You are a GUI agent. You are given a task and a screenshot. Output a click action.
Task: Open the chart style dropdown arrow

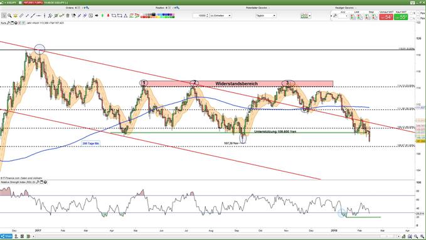point(310,16)
